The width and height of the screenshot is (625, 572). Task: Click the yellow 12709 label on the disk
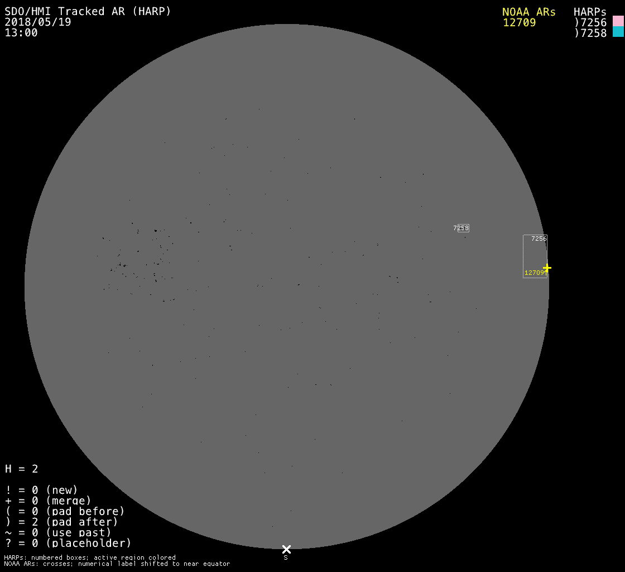click(535, 273)
